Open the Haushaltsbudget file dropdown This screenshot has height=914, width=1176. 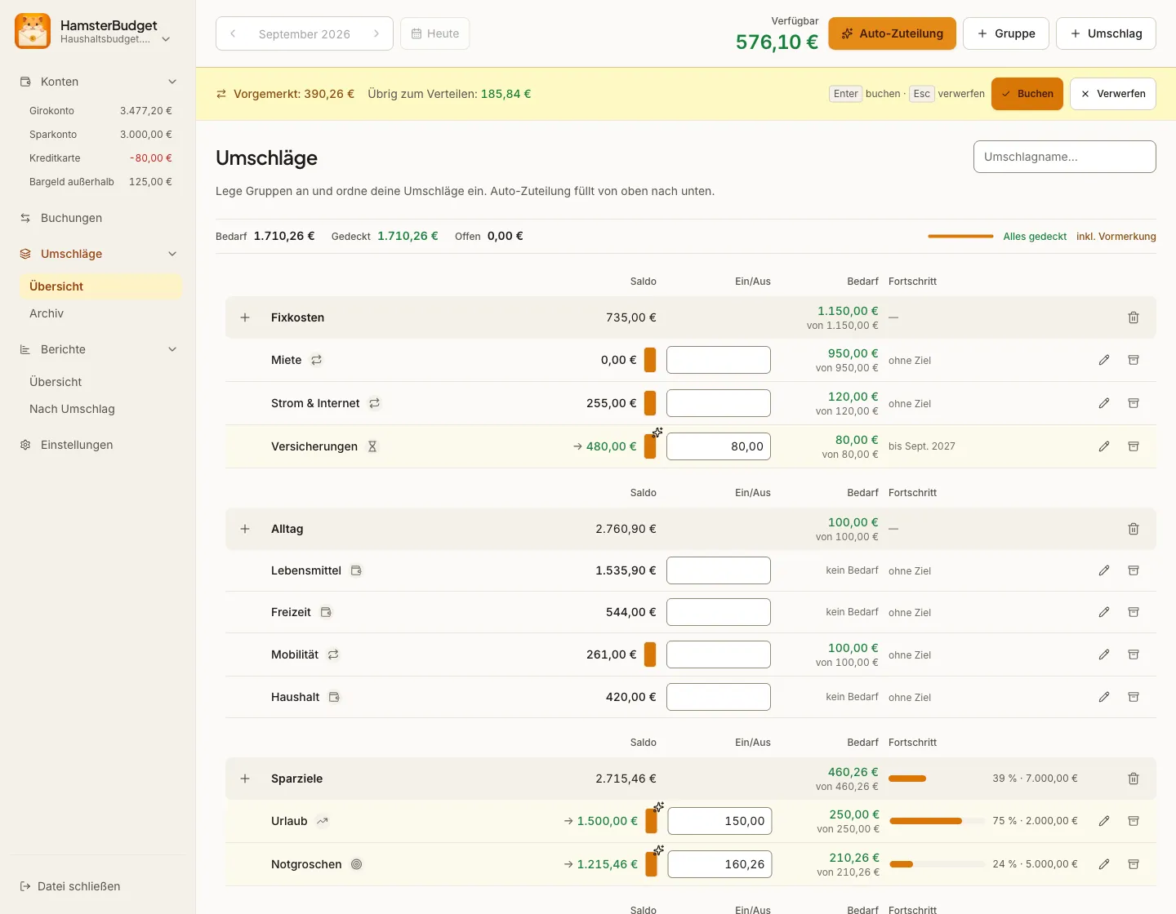pos(166,39)
